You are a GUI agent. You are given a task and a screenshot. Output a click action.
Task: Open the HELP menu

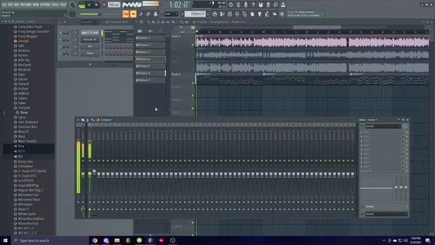63,5
